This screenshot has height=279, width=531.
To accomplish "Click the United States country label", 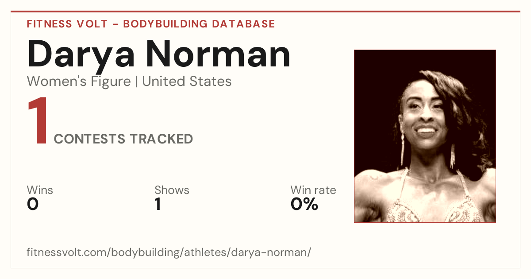I will 187,81.
